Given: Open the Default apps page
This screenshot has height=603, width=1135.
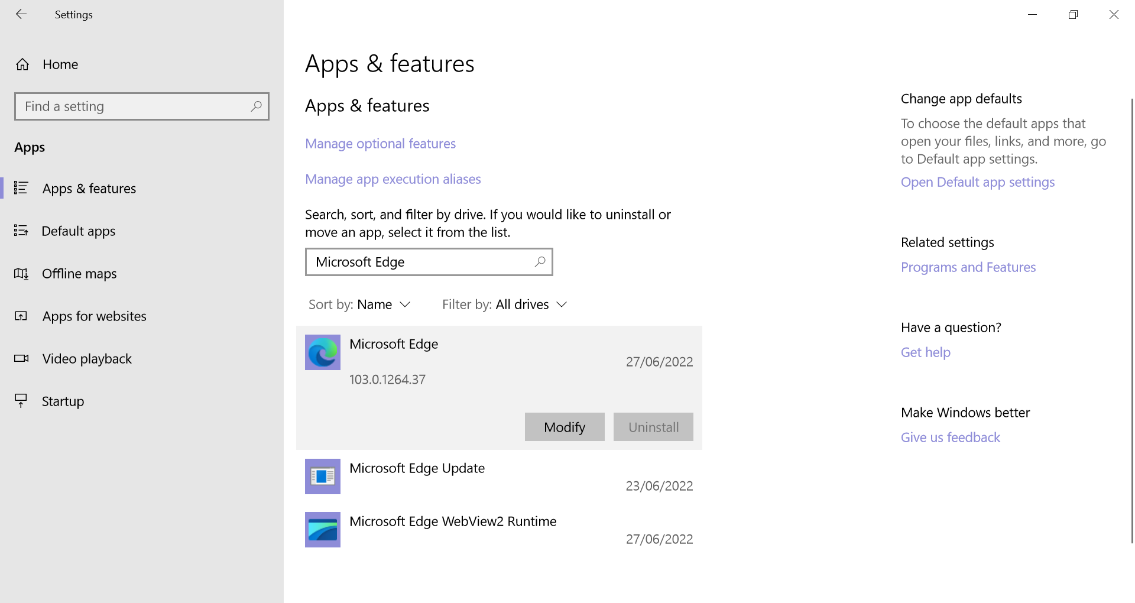Looking at the screenshot, I should point(142,231).
